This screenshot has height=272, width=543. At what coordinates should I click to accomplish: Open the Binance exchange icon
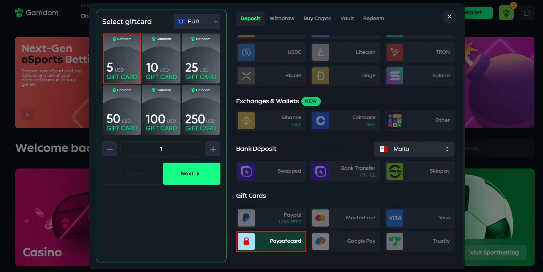point(246,121)
